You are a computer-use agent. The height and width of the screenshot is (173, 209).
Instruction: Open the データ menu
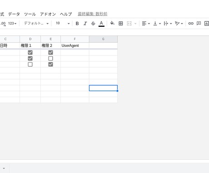coord(14,14)
